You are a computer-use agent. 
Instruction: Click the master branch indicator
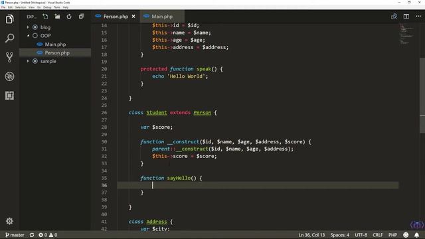click(x=15, y=235)
